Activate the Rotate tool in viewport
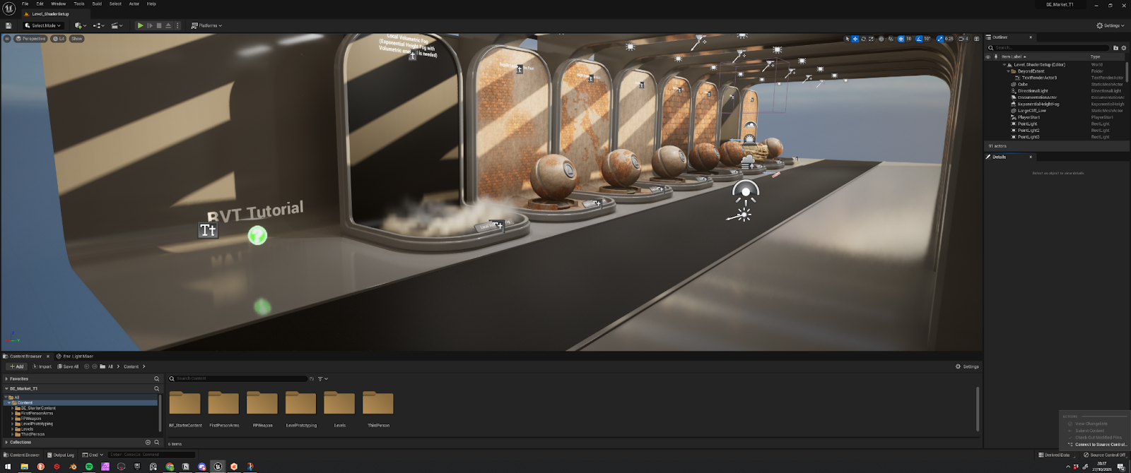This screenshot has width=1131, height=473. [x=863, y=39]
